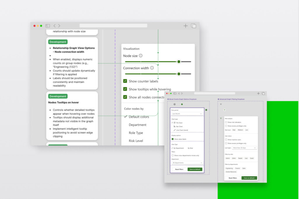
Task: Click the info icon next to Node size
Action: point(140,56)
